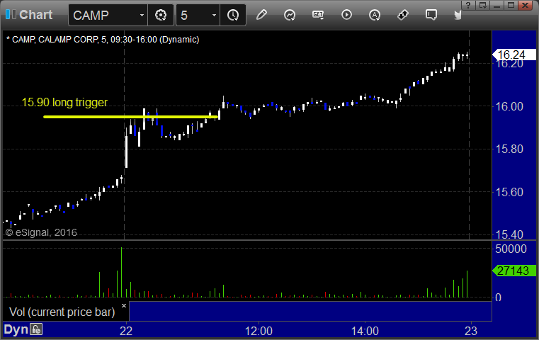Image resolution: width=539 pixels, height=340 pixels.
Task: Minimize the chart window
Action: pos(497,5)
